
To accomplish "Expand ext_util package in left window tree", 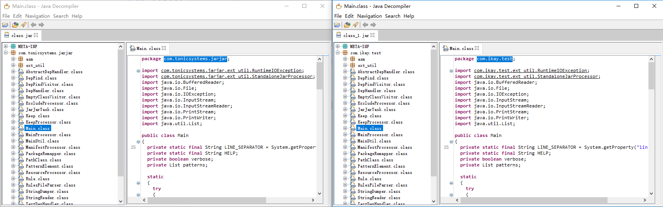I will point(13,65).
